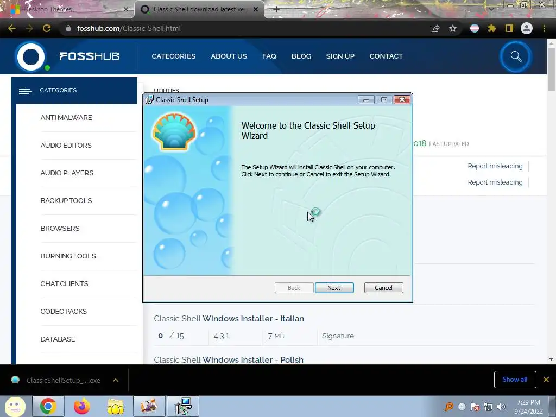Click the scrollbar down arrow
556x417 pixels.
(x=551, y=359)
